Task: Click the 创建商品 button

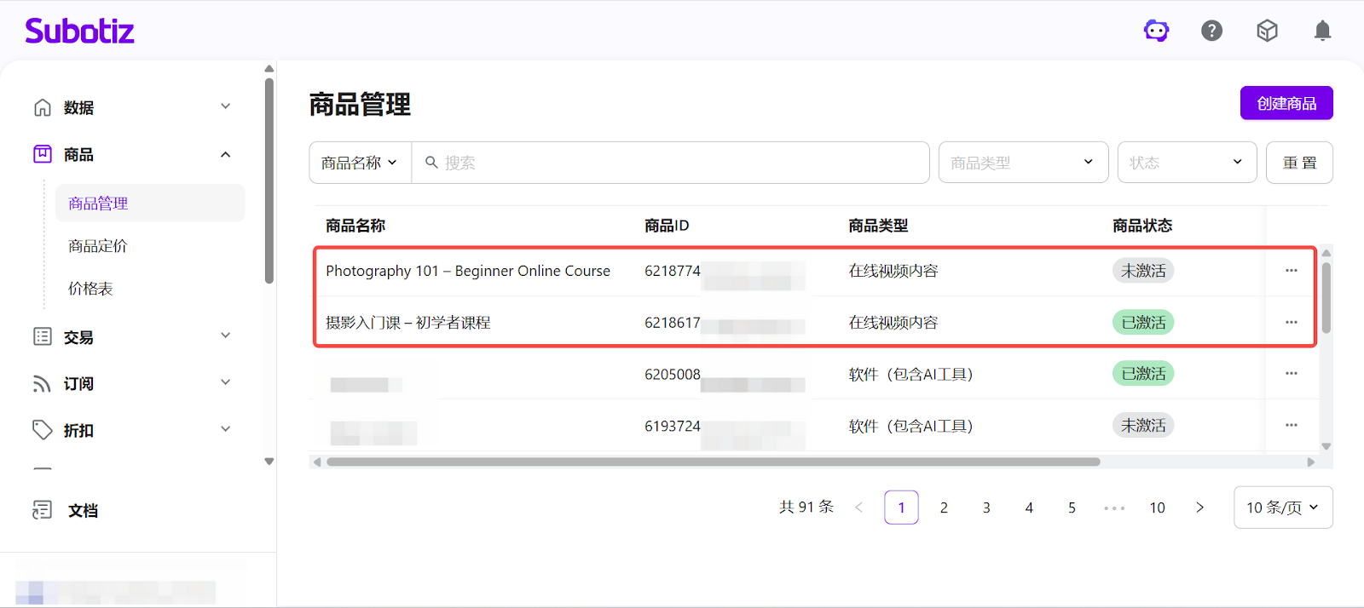Action: (1286, 104)
